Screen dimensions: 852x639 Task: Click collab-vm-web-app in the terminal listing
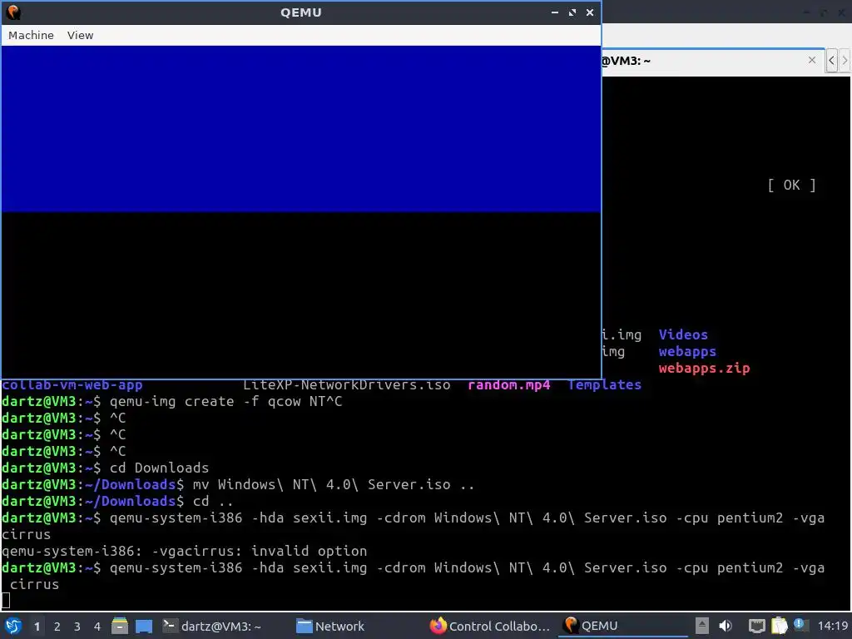pos(72,385)
